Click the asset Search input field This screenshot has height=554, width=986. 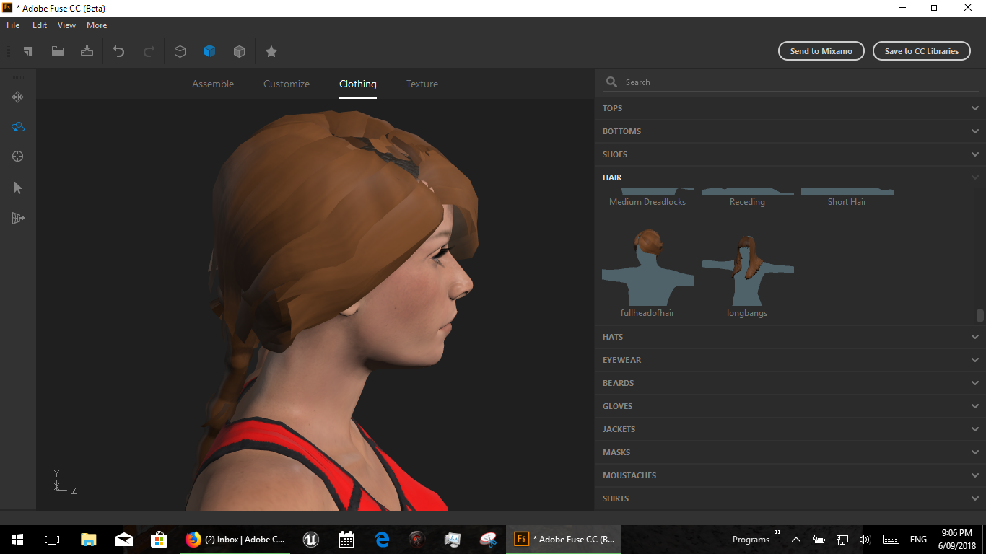(x=790, y=82)
